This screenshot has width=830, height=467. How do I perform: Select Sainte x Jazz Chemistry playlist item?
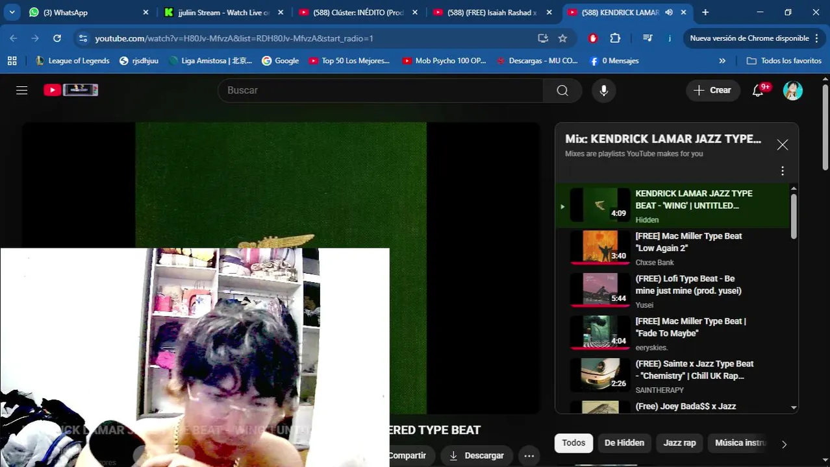(x=673, y=376)
